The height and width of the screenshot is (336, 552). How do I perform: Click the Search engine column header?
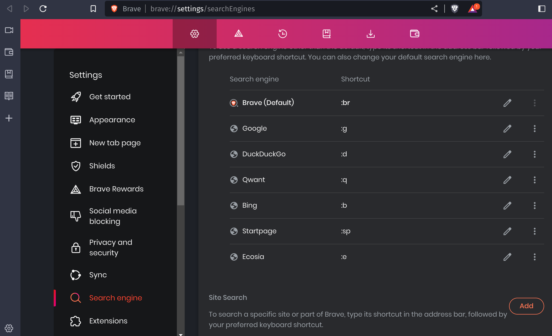254,79
